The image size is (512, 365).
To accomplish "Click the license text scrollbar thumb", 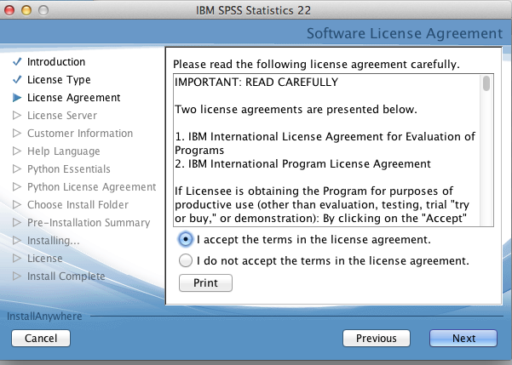I will (x=486, y=83).
